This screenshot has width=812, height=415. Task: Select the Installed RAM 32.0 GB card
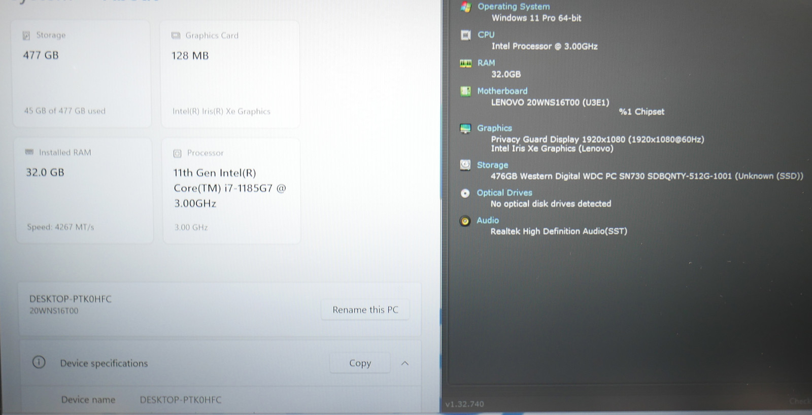[84, 190]
